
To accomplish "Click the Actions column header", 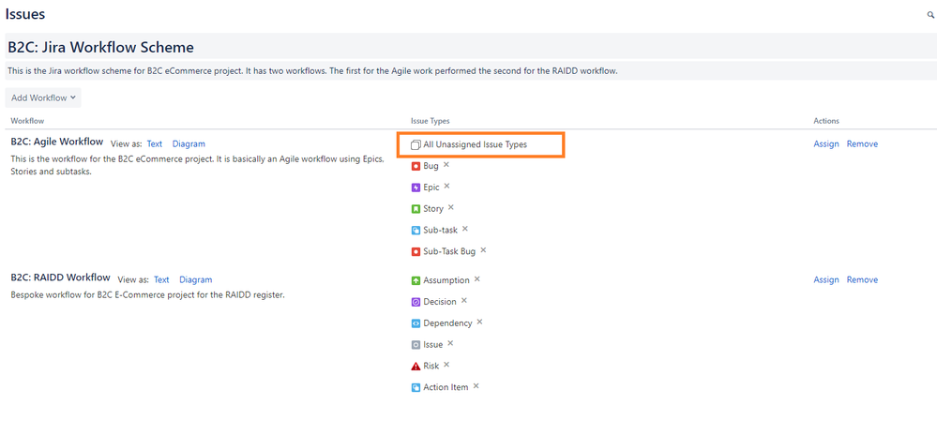I will pyautogui.click(x=826, y=121).
